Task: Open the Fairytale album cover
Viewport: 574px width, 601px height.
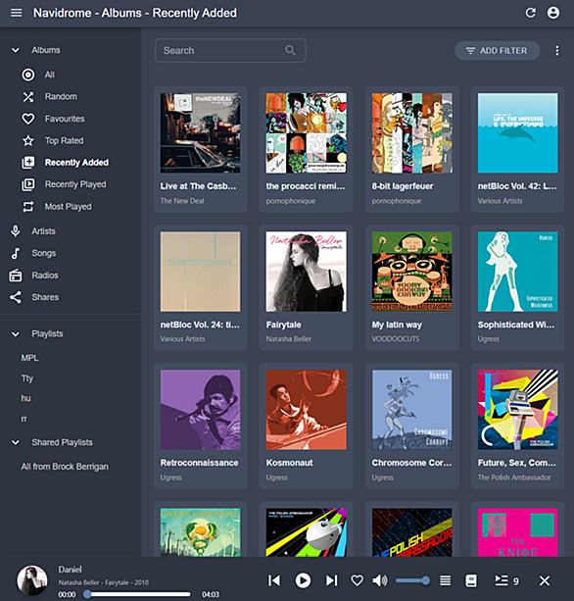Action: (306, 272)
